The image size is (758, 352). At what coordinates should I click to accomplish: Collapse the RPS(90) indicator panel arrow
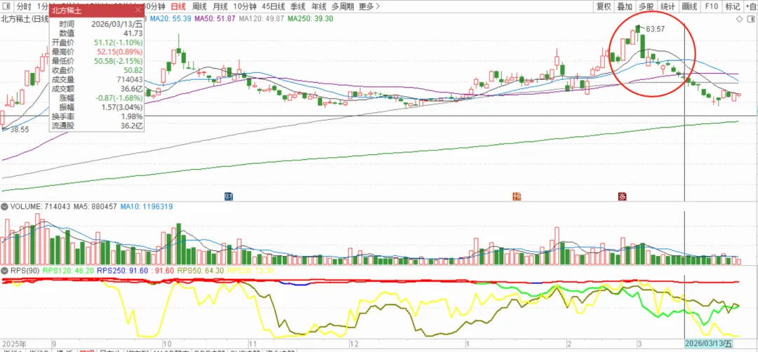(4, 270)
